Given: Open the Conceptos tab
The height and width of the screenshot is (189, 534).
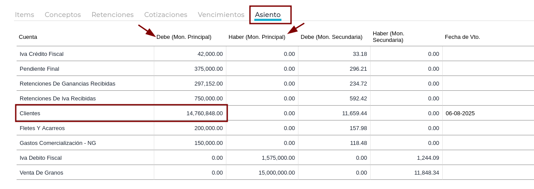Looking at the screenshot, I should (x=62, y=14).
